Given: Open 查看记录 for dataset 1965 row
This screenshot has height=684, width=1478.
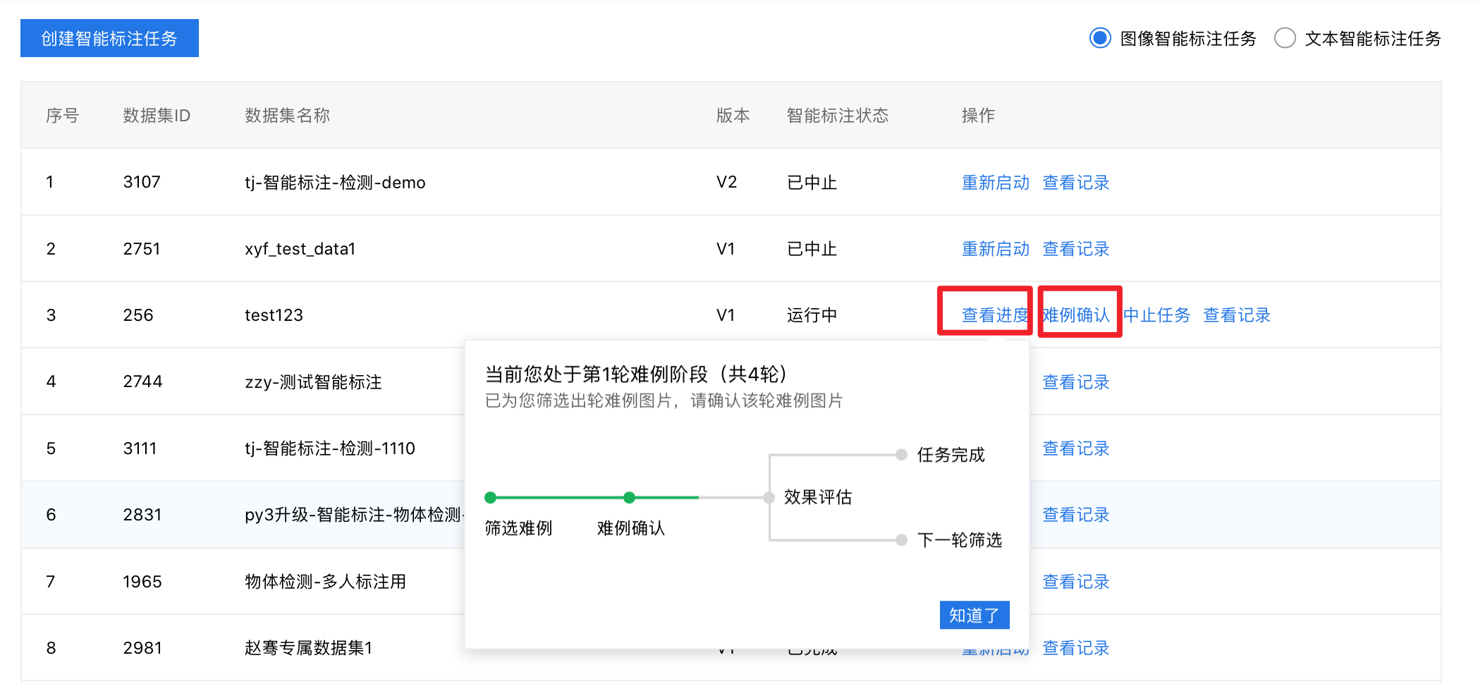Looking at the screenshot, I should click(1075, 582).
